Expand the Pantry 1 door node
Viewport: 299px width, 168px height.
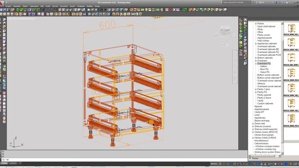[256, 89]
